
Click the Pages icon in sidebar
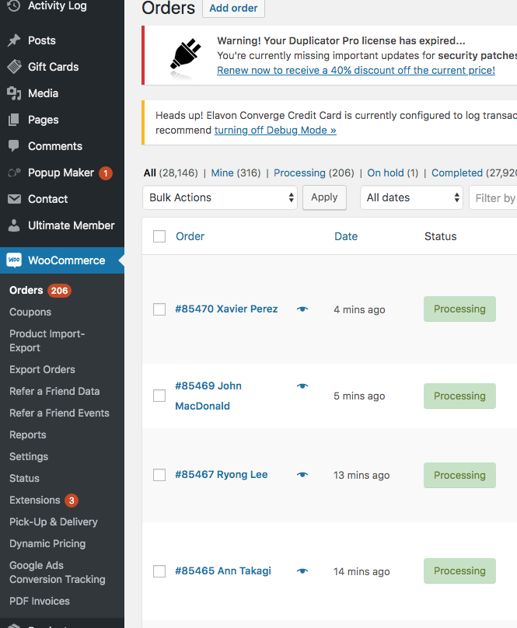tap(14, 120)
